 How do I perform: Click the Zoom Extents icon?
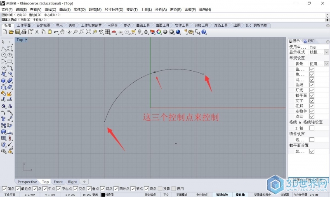click(x=88, y=32)
